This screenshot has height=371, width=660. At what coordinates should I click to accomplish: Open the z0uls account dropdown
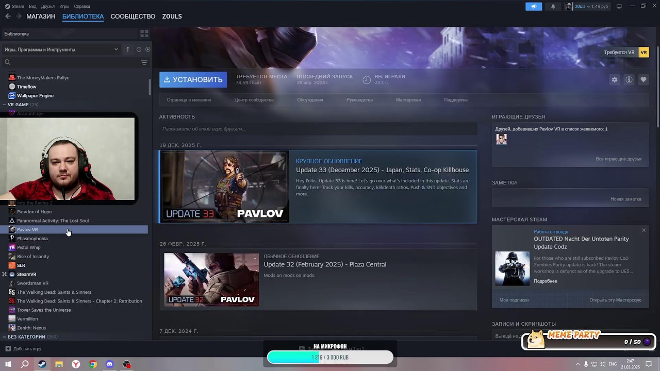click(587, 6)
